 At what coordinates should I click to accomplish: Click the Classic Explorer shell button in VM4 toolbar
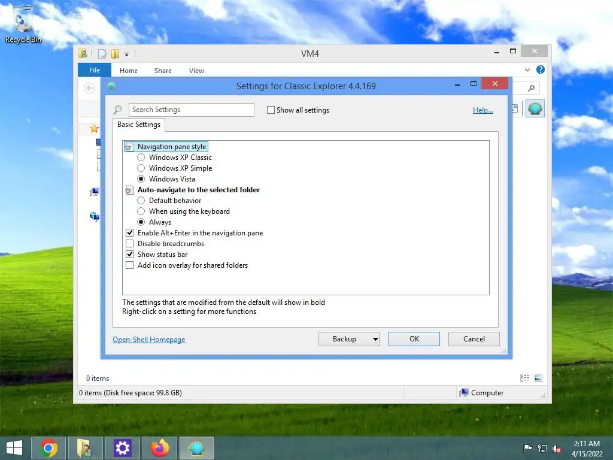click(535, 108)
